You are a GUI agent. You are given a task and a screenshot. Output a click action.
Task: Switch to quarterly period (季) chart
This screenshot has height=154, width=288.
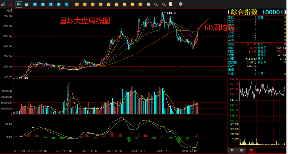[58, 4]
